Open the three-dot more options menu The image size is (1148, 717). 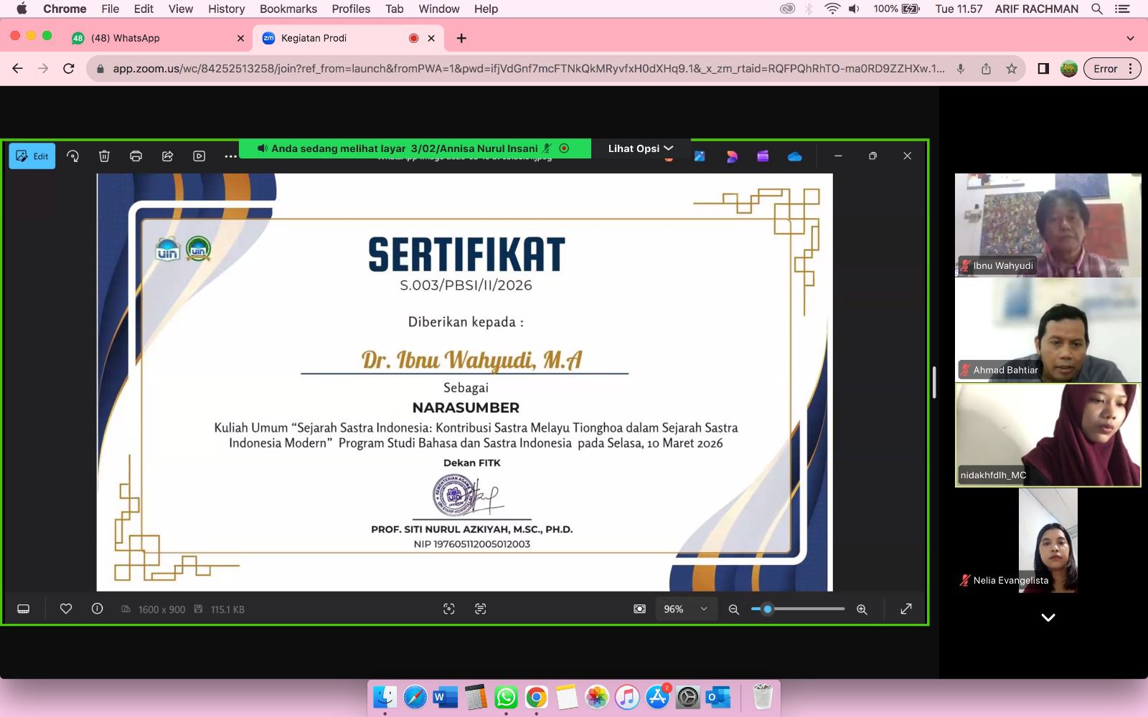(230, 156)
